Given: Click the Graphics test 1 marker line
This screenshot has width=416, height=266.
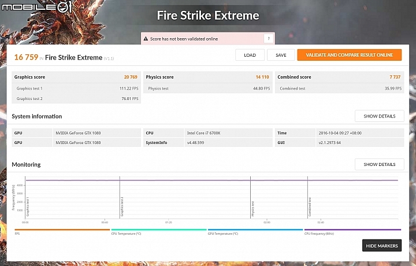Looking at the screenshot, I should pos(25,198).
